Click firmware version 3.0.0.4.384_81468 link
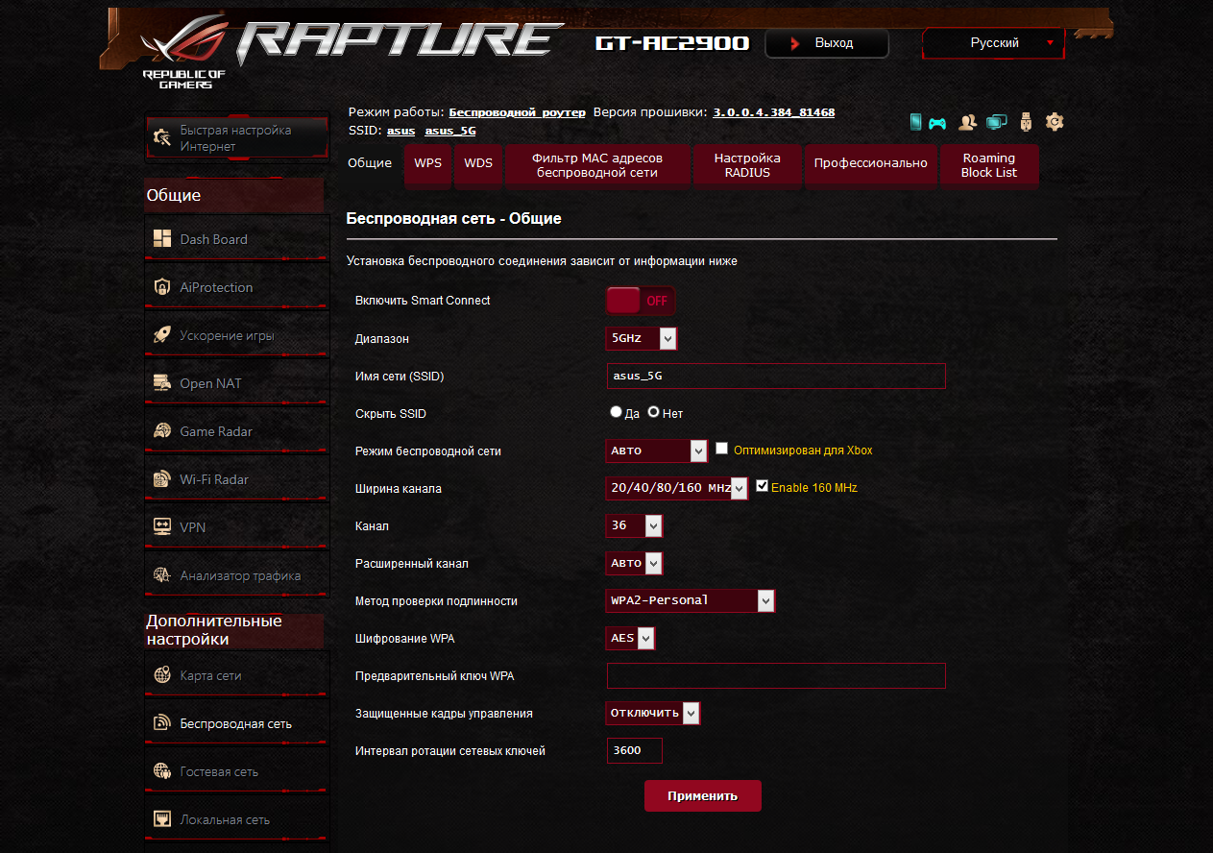This screenshot has width=1213, height=853. 774,112
